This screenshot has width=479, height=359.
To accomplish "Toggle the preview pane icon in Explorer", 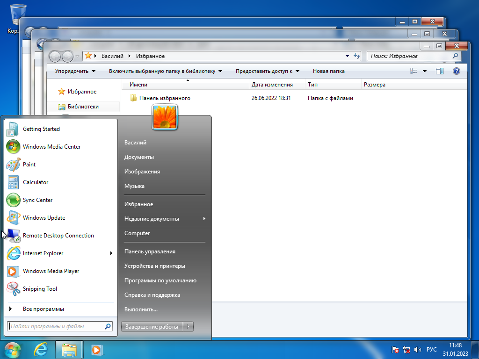I will (440, 71).
